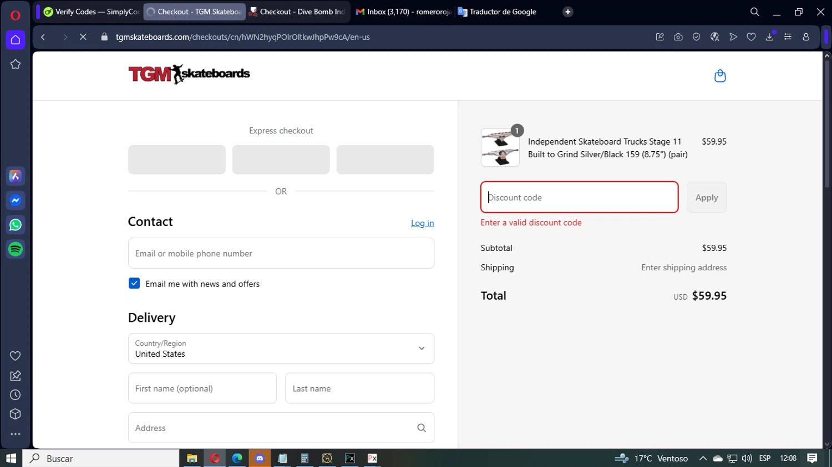The width and height of the screenshot is (832, 467).
Task: Click the ESP language indicator
Action: [765, 458]
